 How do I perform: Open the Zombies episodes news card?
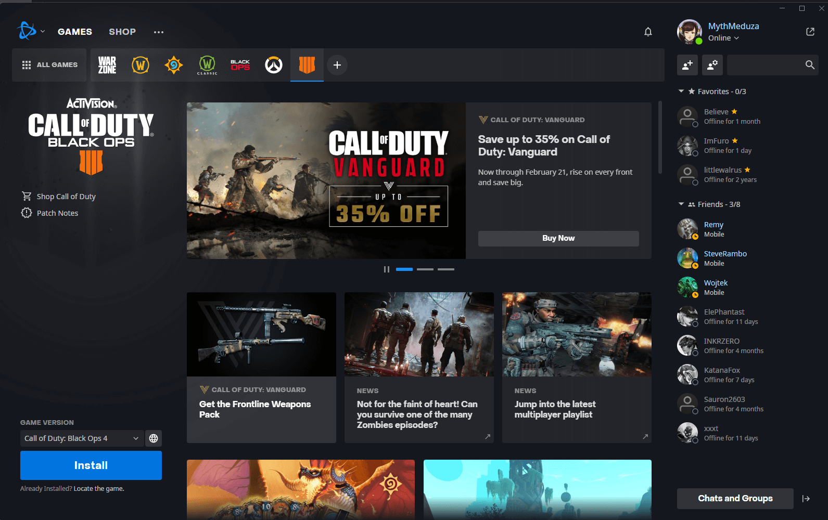click(x=419, y=368)
